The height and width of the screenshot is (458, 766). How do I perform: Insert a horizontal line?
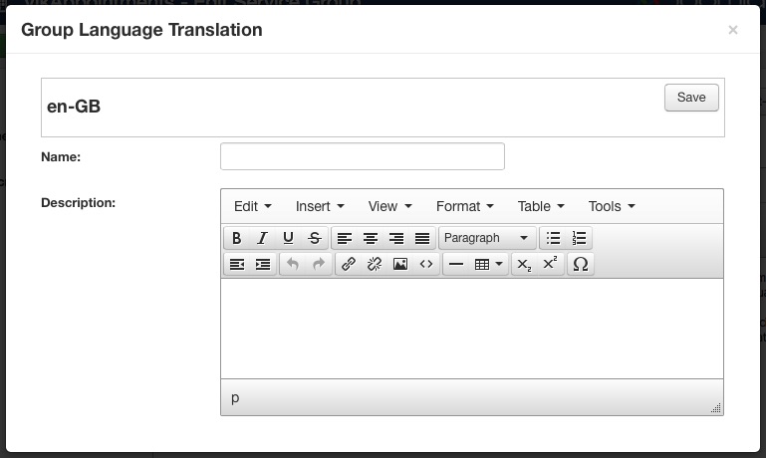coord(456,264)
